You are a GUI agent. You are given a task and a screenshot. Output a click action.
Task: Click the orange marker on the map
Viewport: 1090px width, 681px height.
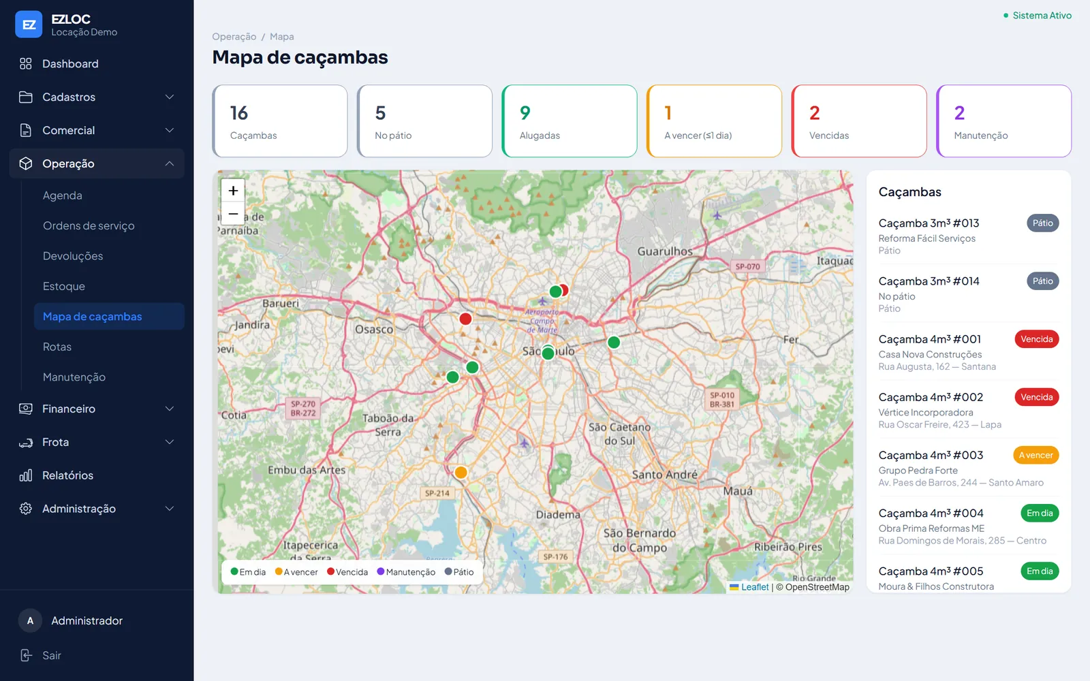coord(461,473)
